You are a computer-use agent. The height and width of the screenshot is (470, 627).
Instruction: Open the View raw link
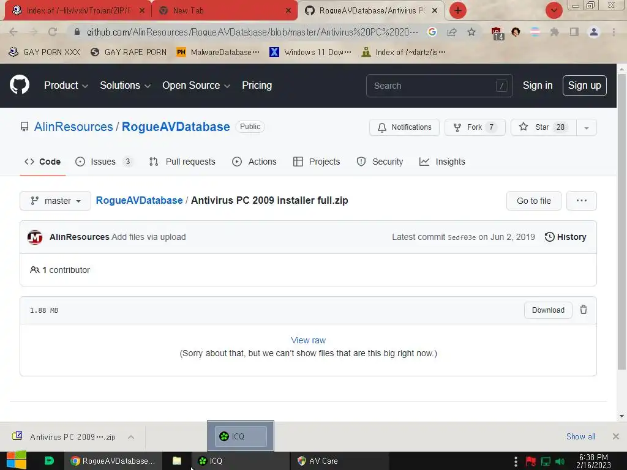pyautogui.click(x=308, y=340)
